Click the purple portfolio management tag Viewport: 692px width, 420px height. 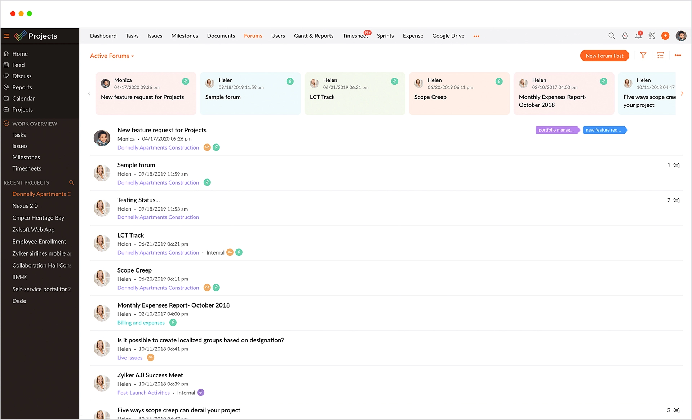pos(556,130)
